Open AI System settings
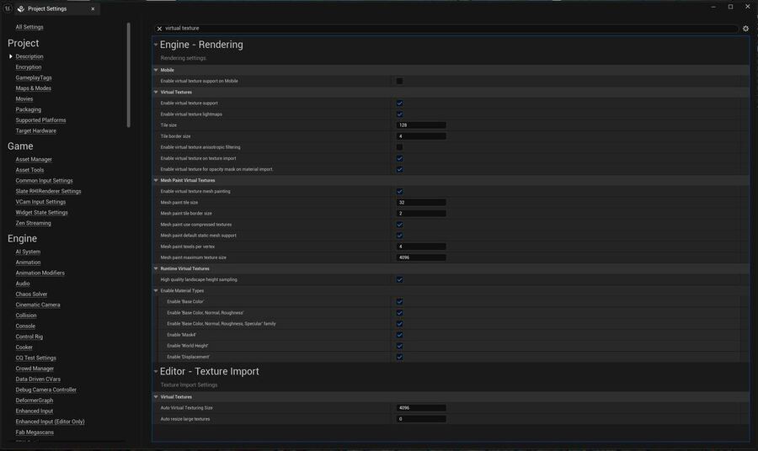The image size is (758, 451). click(28, 252)
